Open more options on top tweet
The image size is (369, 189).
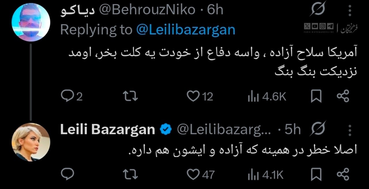coord(350,11)
